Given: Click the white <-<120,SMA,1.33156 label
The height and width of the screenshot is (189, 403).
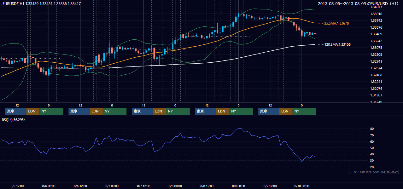Looking at the screenshot, I should pos(335,44).
